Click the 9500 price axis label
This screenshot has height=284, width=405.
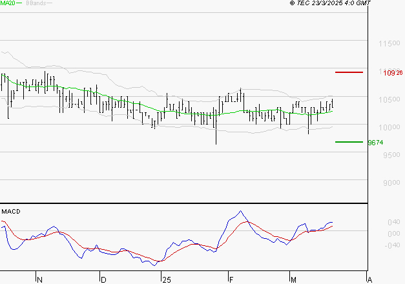(x=391, y=155)
